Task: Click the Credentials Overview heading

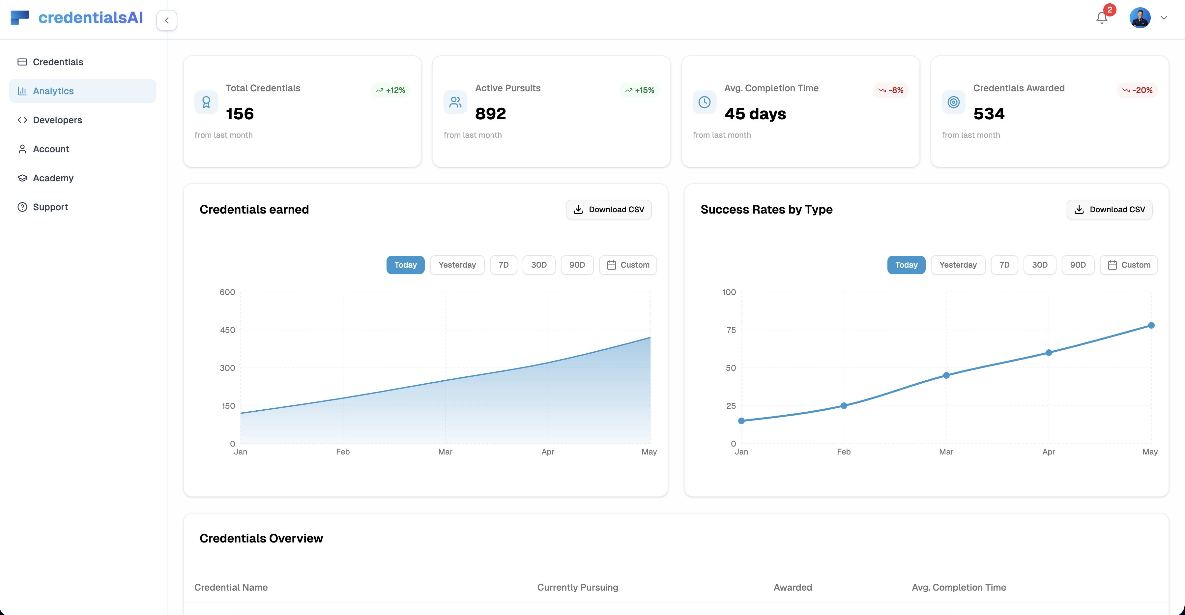Action: (261, 538)
